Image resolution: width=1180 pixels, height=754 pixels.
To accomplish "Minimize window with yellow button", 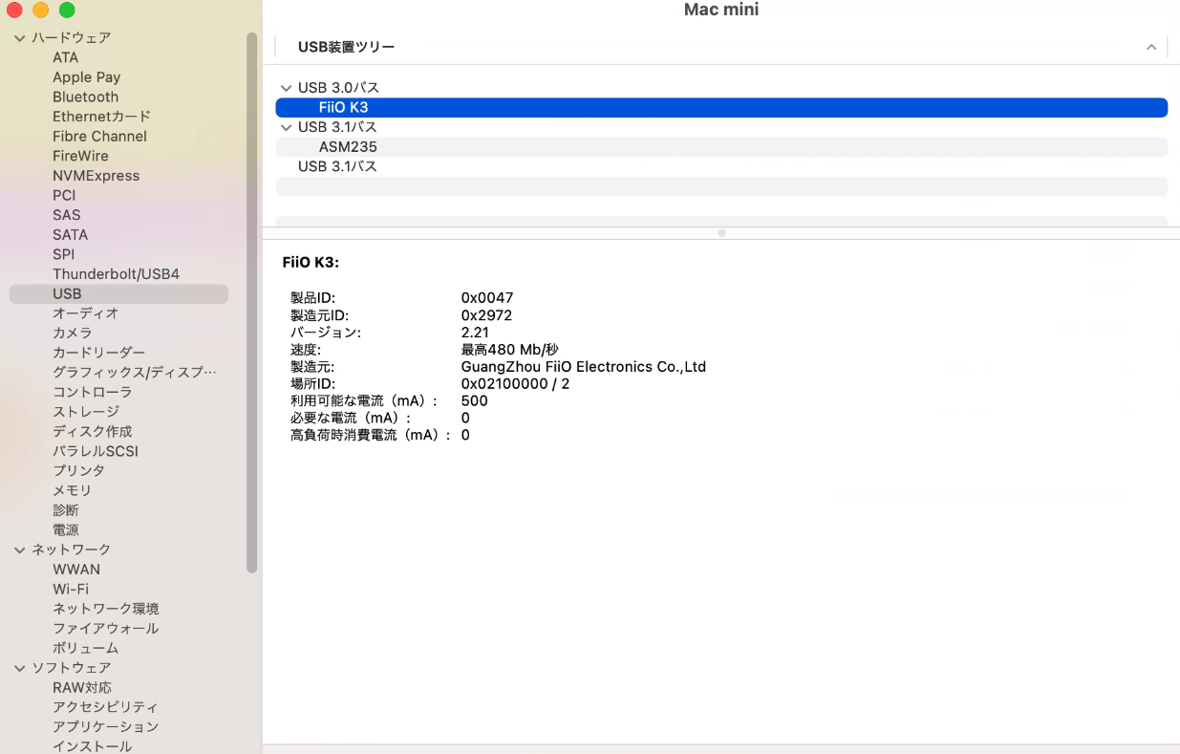I will (x=40, y=11).
